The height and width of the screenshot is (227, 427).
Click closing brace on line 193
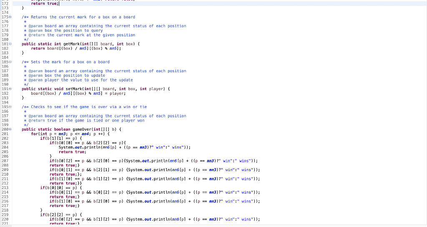click(23, 98)
